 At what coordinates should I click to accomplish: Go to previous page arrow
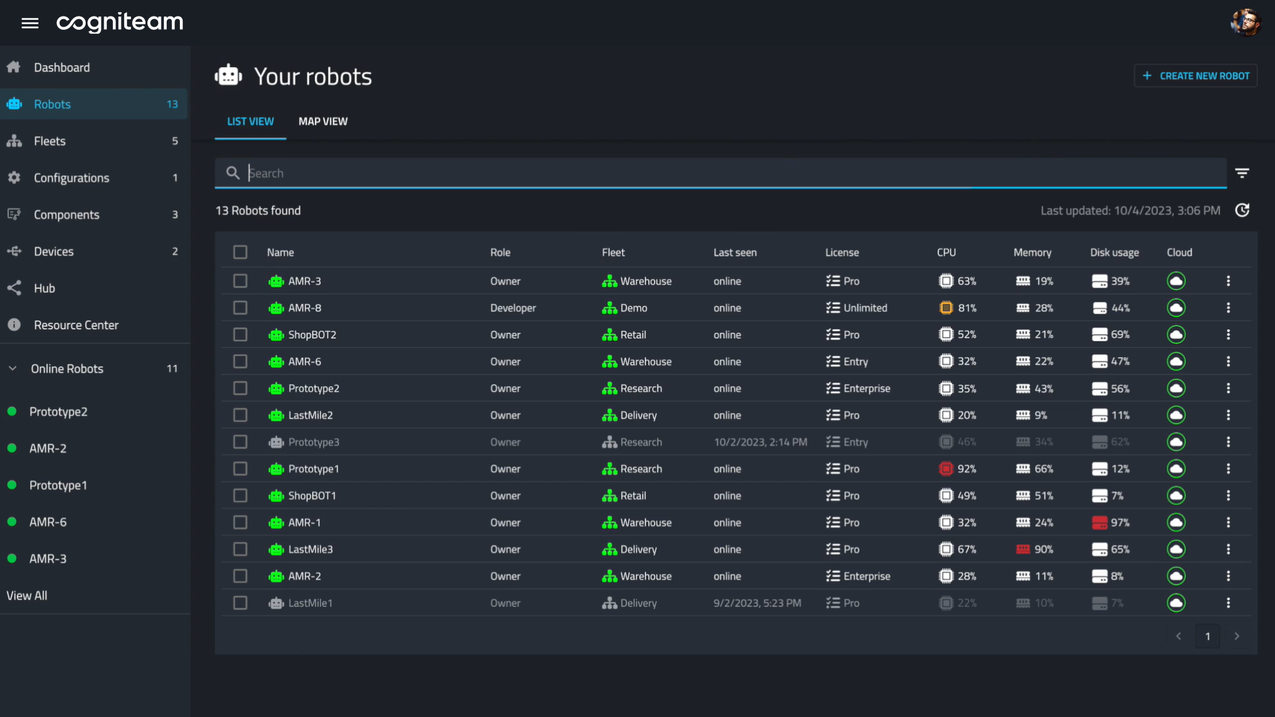[x=1178, y=636]
